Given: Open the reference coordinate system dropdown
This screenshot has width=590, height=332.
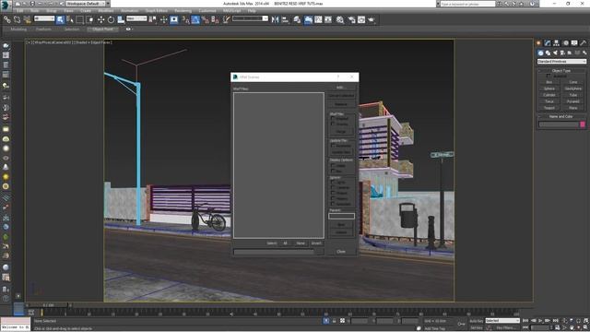Looking at the screenshot, I should (136, 18).
